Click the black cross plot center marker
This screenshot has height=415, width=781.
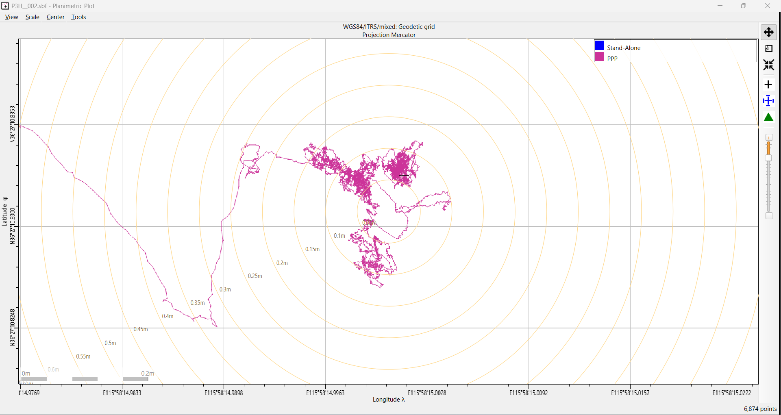pyautogui.click(x=404, y=175)
